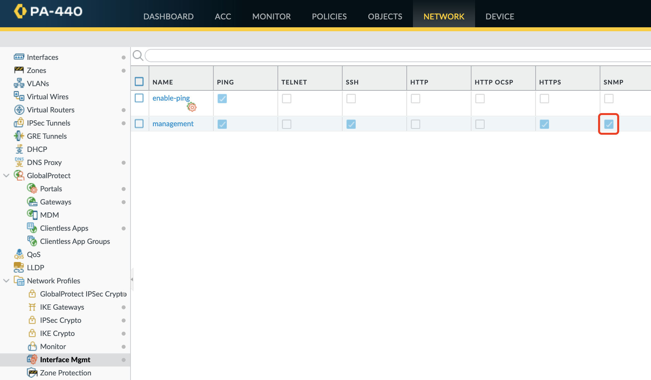Click the search magnifier icon

click(138, 55)
